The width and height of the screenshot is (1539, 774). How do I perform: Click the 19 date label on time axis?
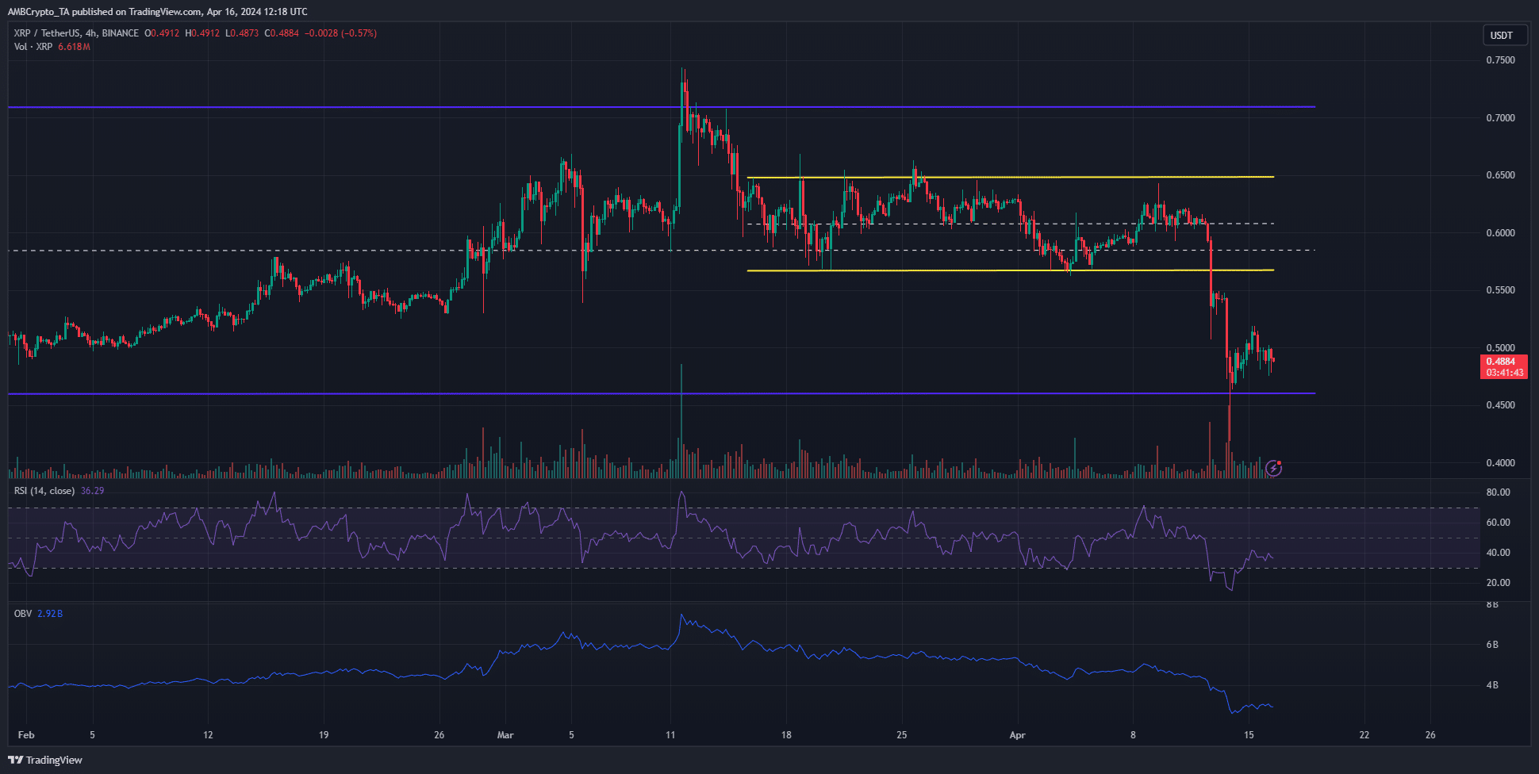click(x=324, y=735)
